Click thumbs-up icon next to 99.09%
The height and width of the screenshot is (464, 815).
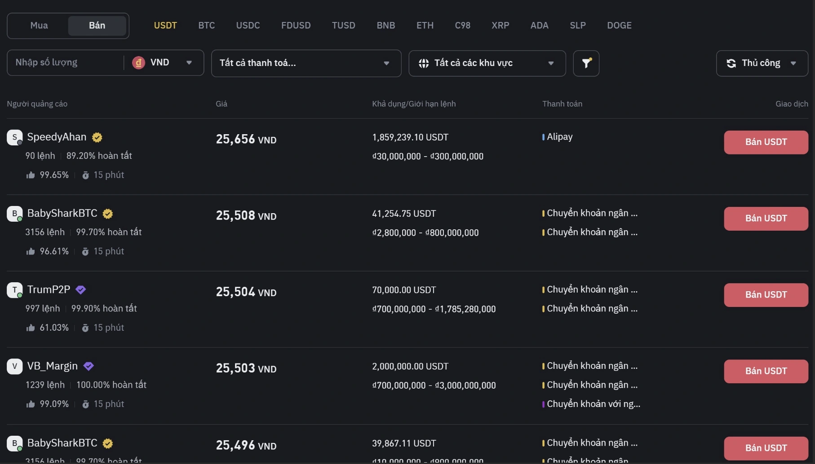(x=31, y=404)
